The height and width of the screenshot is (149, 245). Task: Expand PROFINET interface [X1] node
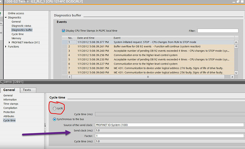(x=9, y=42)
